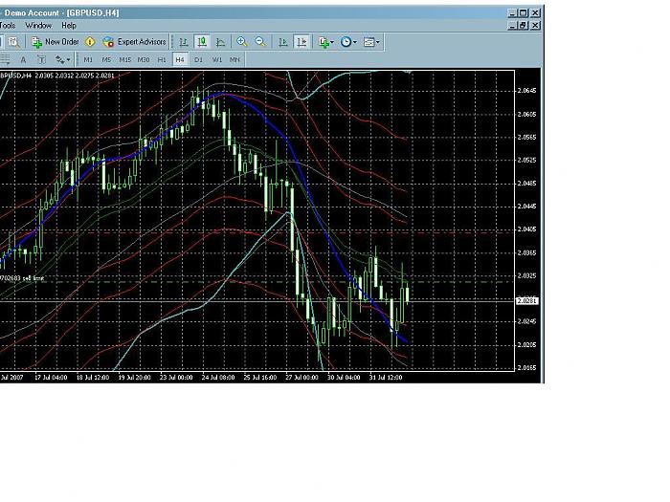The width and height of the screenshot is (670, 502).
Task: Click the 17 Jul 04:00 time label
Action: tap(51, 378)
